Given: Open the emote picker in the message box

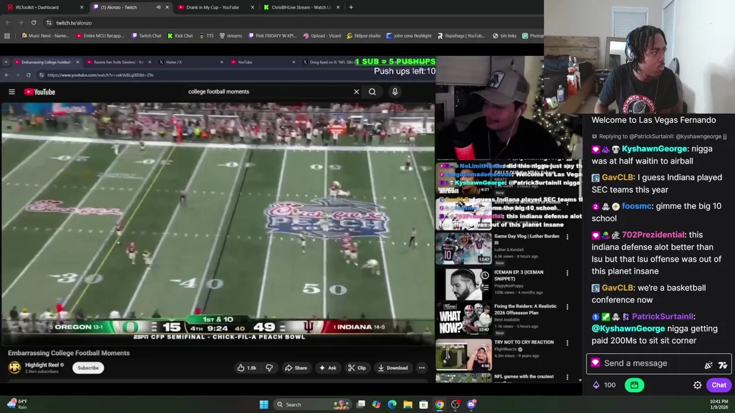Looking at the screenshot, I should tap(709, 365).
